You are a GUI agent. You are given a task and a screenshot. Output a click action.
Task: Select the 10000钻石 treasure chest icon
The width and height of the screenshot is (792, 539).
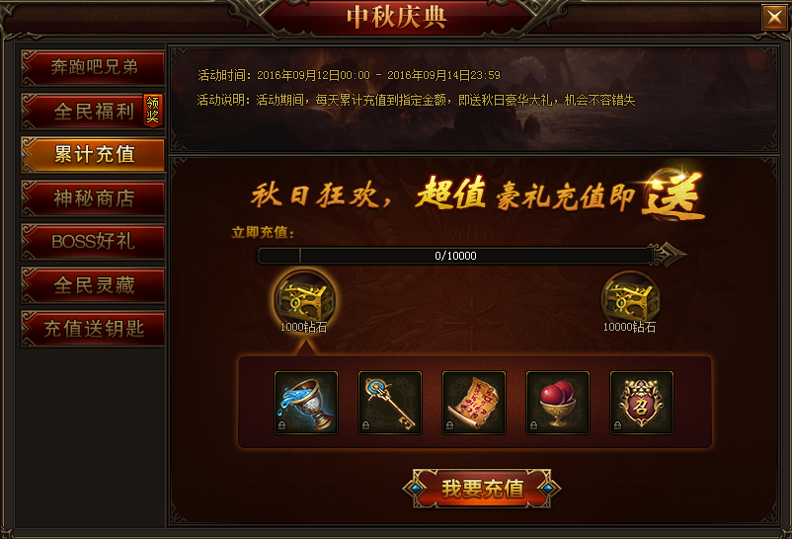629,298
